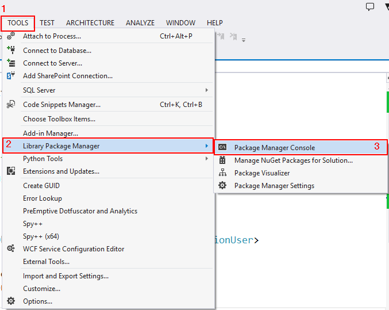Open the TEST menu
This screenshot has height=310, width=389.
(47, 23)
